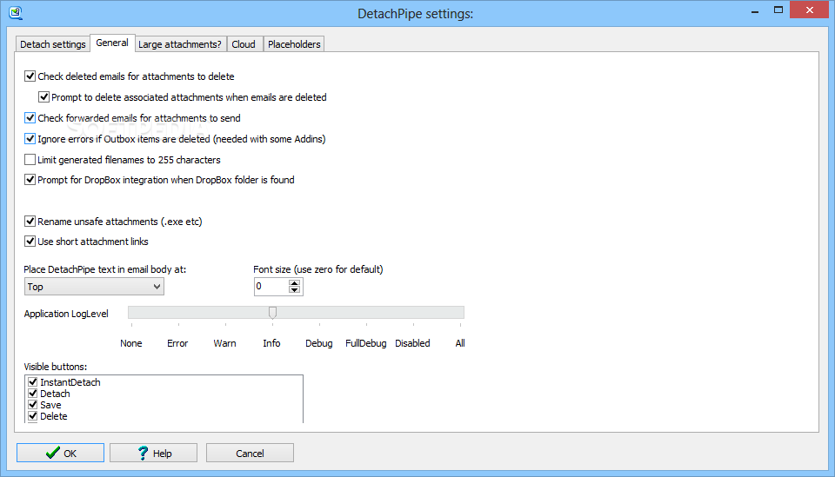Click the All log level label
Screen dimensions: 835x477
pyautogui.click(x=460, y=343)
